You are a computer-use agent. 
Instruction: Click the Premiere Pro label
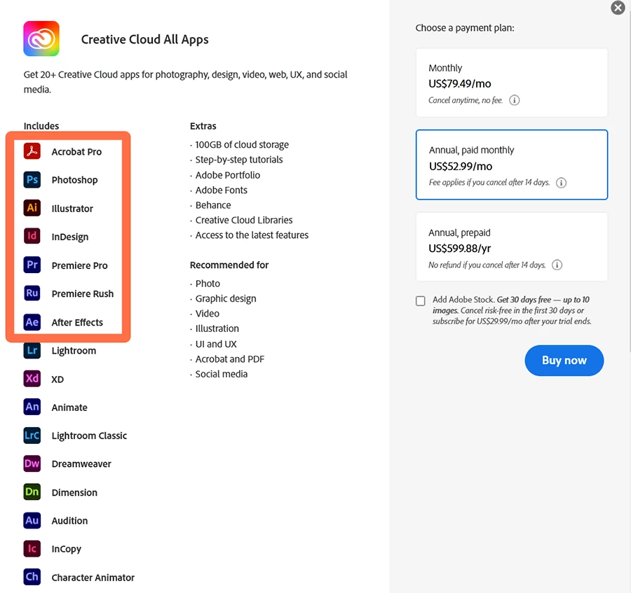click(79, 265)
